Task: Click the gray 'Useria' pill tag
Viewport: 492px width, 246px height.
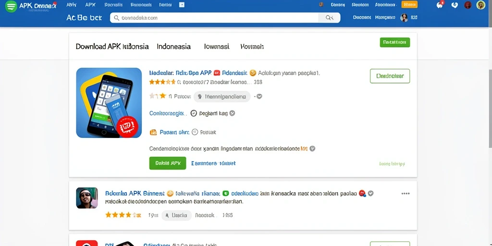Action: tap(177, 215)
